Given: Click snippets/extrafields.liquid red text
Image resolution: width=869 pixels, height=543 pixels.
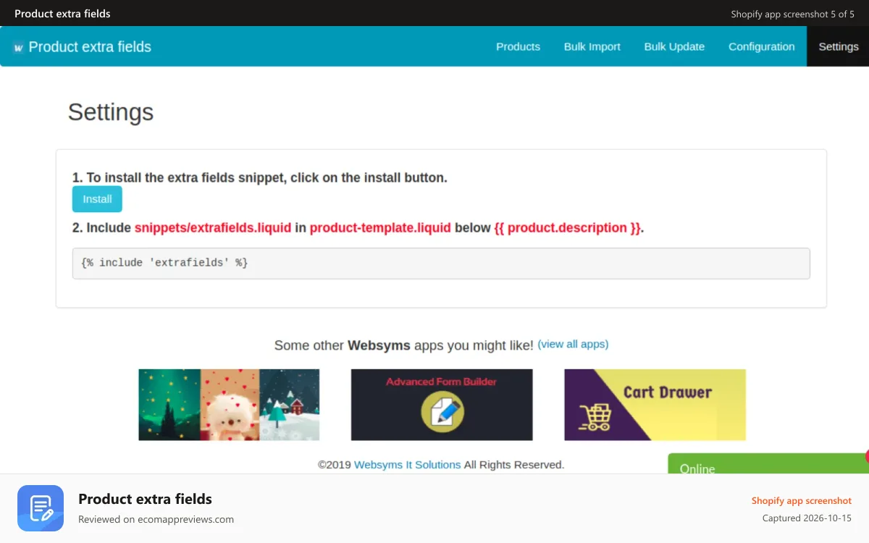Looking at the screenshot, I should point(213,227).
